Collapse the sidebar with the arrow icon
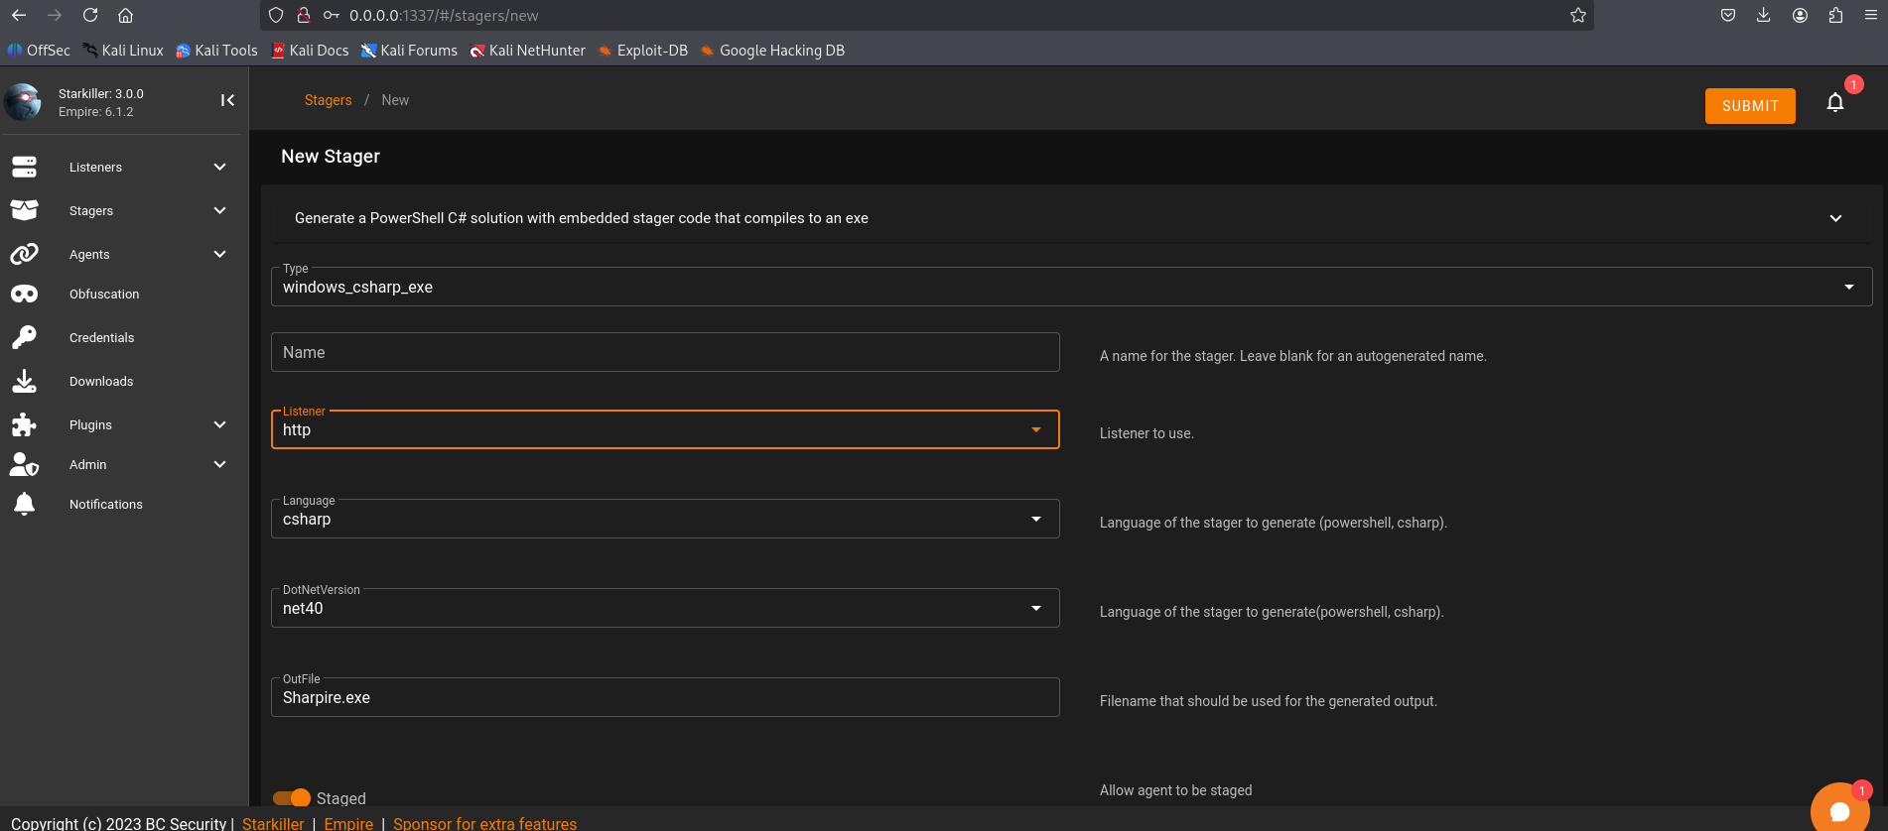 (x=227, y=100)
